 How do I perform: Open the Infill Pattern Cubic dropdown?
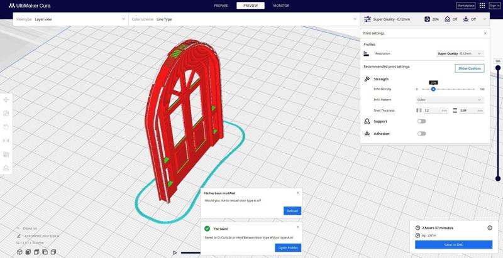(450, 100)
